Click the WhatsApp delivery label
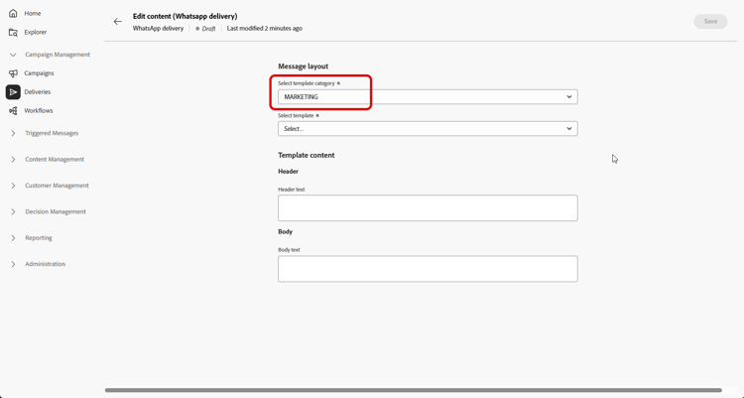Viewport: 744px width, 398px height. click(x=158, y=29)
